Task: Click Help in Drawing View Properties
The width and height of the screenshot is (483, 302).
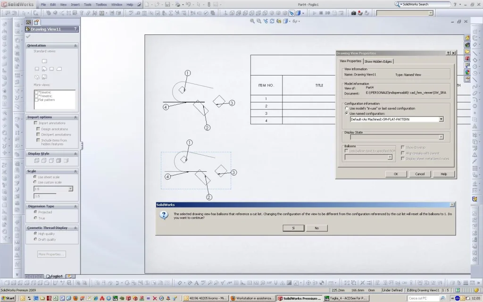Action: 443,174
